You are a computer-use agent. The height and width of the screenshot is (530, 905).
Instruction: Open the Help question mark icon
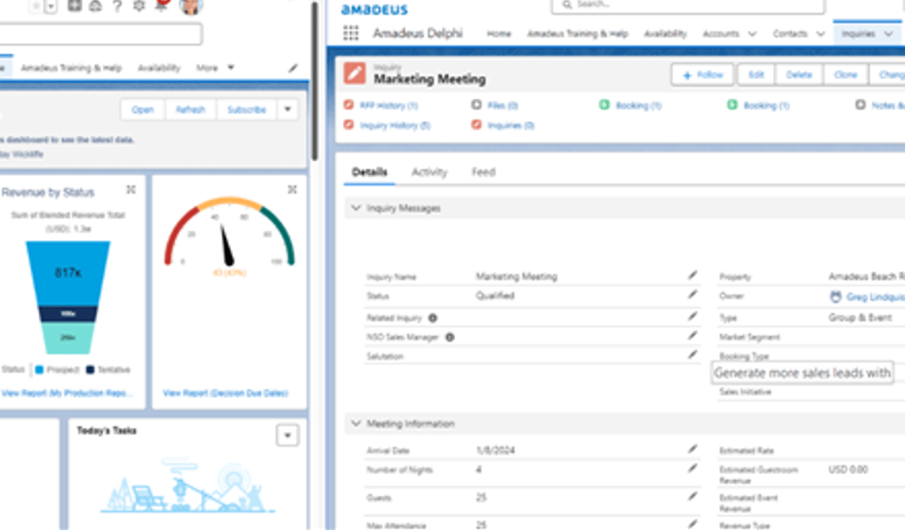[x=117, y=6]
